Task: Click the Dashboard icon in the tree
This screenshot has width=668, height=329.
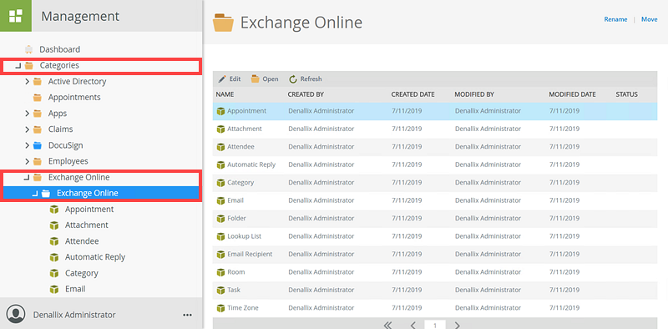Action: pyautogui.click(x=28, y=49)
